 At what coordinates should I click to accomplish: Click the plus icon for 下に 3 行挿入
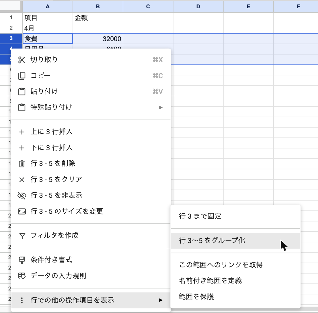[22, 148]
